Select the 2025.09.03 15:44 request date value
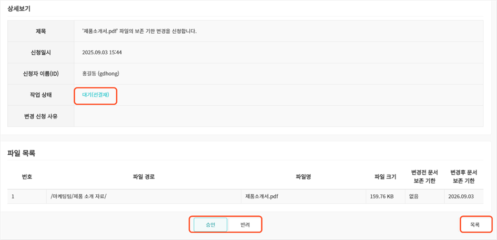 tap(102, 52)
